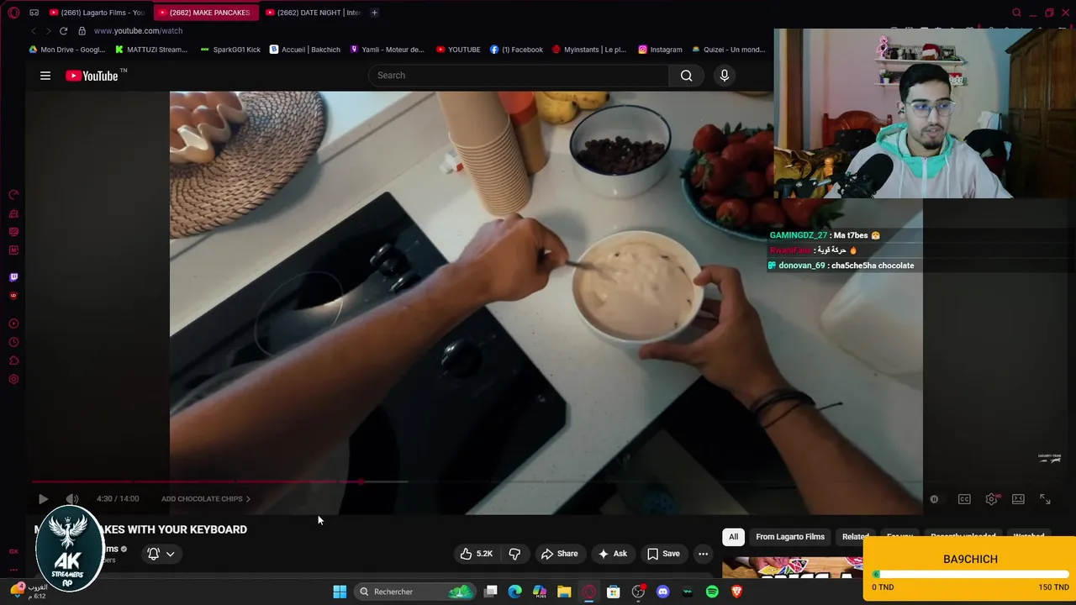Open a new browser tab
The height and width of the screenshot is (605, 1076).
(375, 13)
